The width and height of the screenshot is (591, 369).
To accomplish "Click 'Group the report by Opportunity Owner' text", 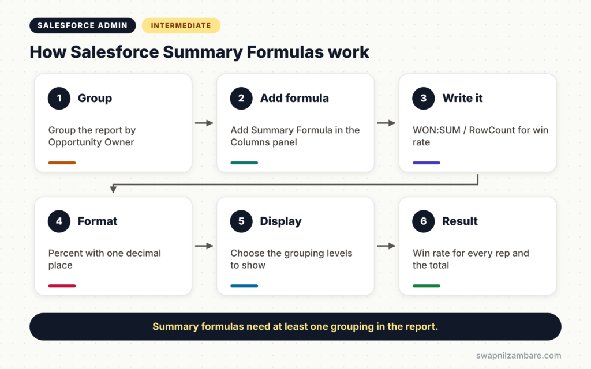I will click(x=92, y=136).
